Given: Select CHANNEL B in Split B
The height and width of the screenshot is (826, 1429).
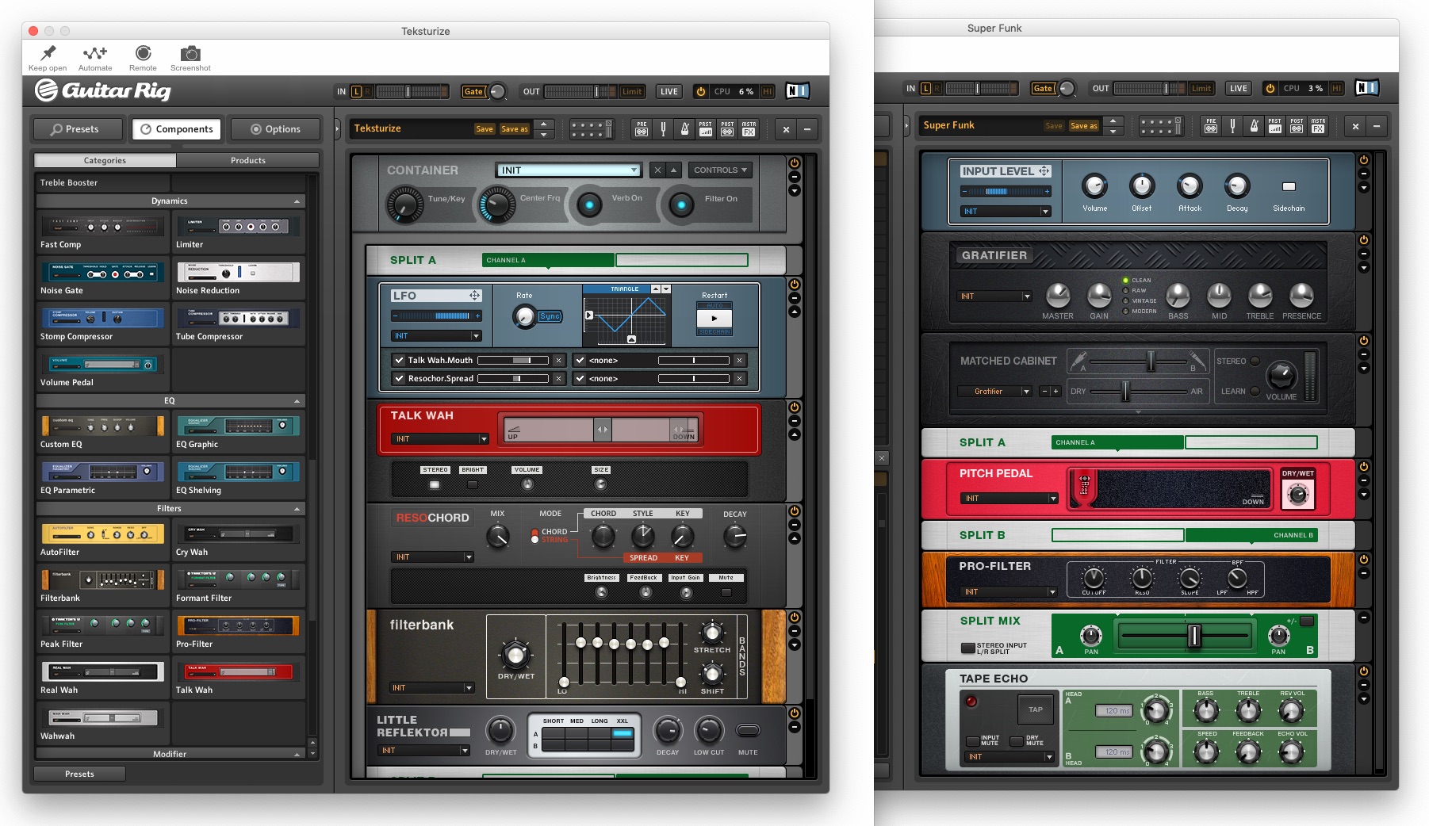Looking at the screenshot, I should click(x=1251, y=535).
